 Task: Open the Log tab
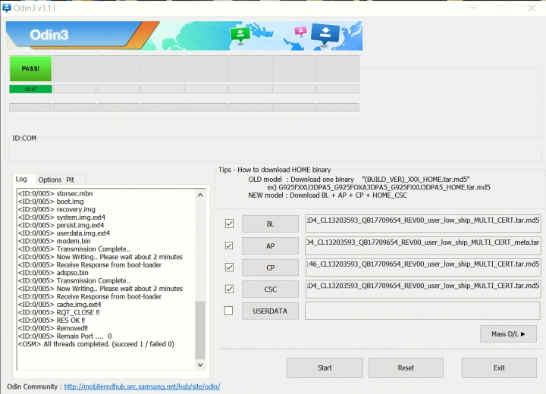(21, 180)
